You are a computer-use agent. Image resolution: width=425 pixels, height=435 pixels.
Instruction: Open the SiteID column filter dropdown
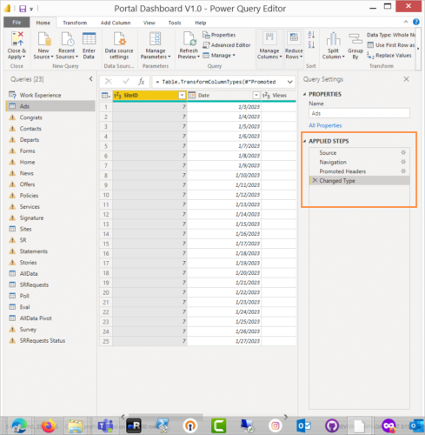click(182, 95)
